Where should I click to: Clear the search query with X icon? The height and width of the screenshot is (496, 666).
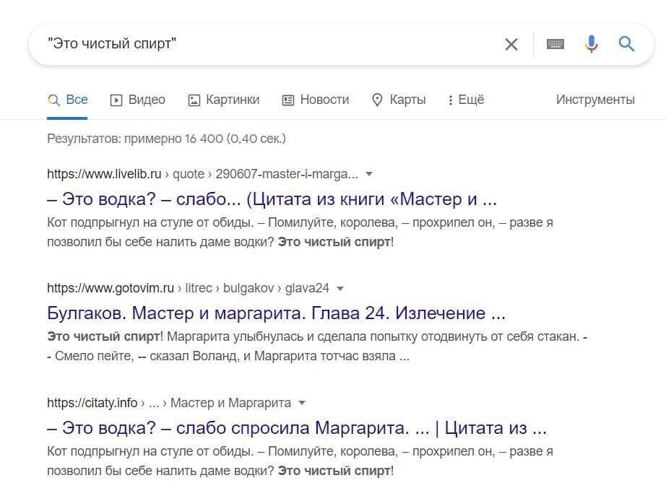click(511, 45)
